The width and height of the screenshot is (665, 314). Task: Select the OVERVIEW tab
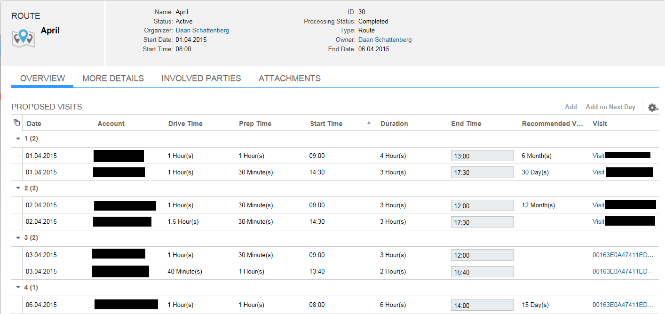tap(42, 78)
